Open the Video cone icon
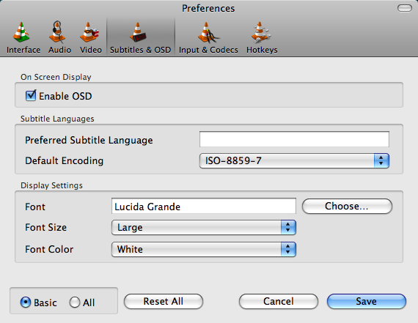418x323 pixels. pyautogui.click(x=89, y=32)
